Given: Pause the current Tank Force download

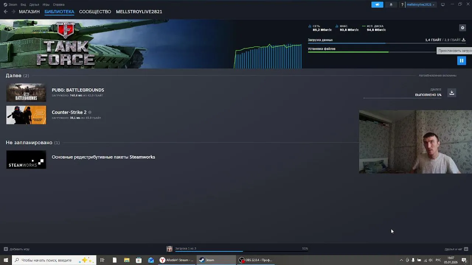Looking at the screenshot, I should 461,61.
